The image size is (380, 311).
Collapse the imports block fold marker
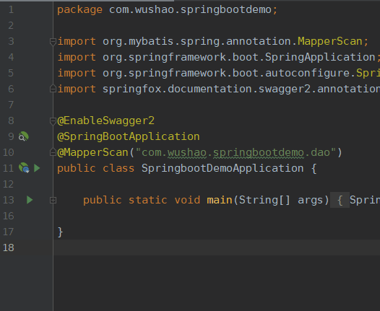53,42
